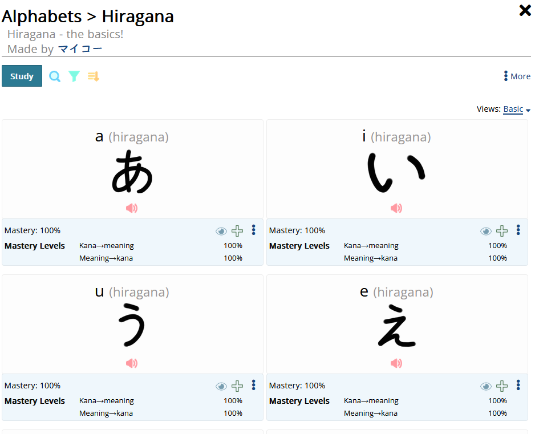
Task: Click the Study button
Action: [22, 76]
